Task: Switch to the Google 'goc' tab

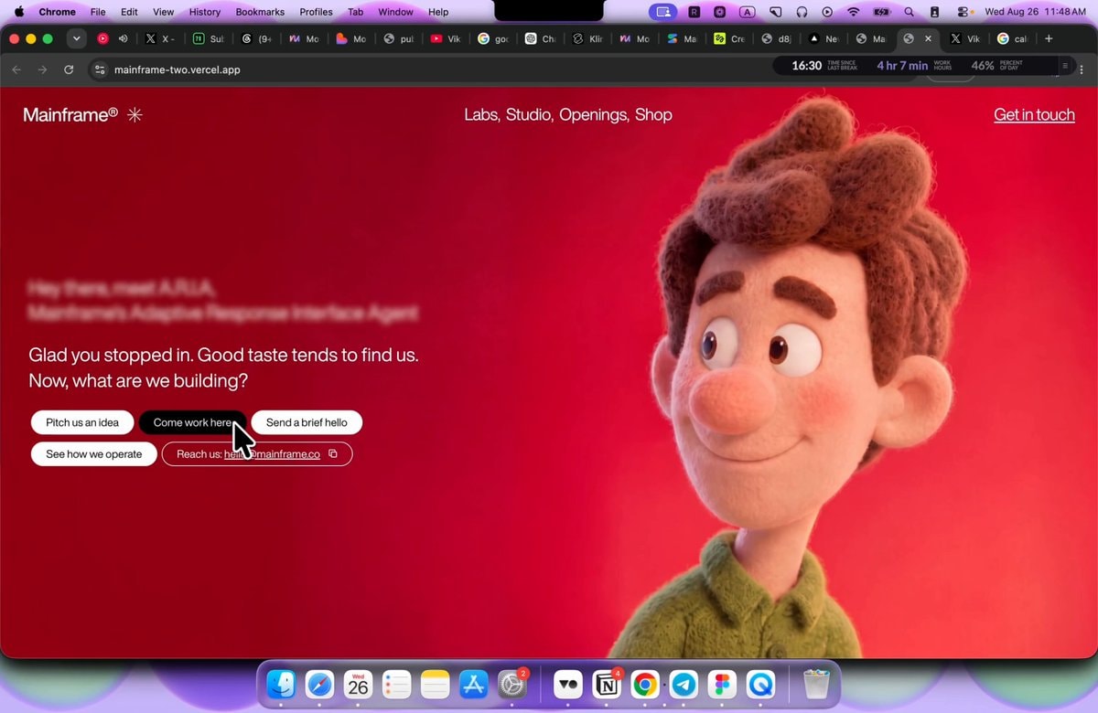Action: [493, 38]
